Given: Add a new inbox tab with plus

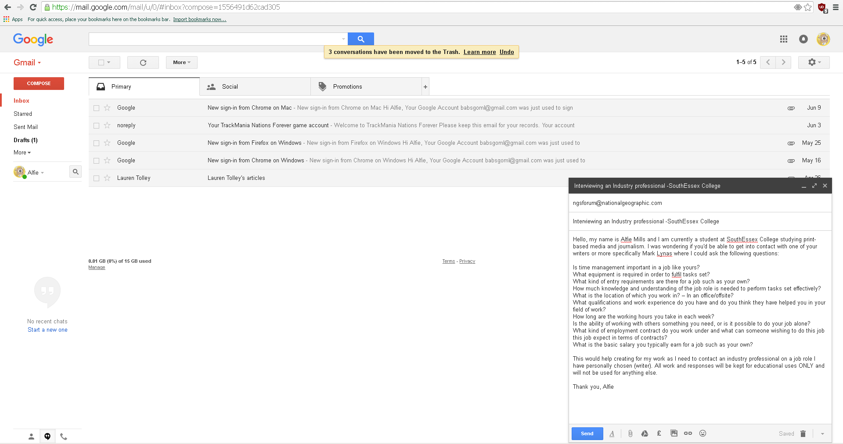Looking at the screenshot, I should (x=425, y=87).
